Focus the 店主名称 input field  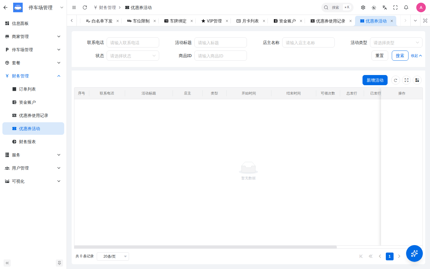pyautogui.click(x=308, y=42)
